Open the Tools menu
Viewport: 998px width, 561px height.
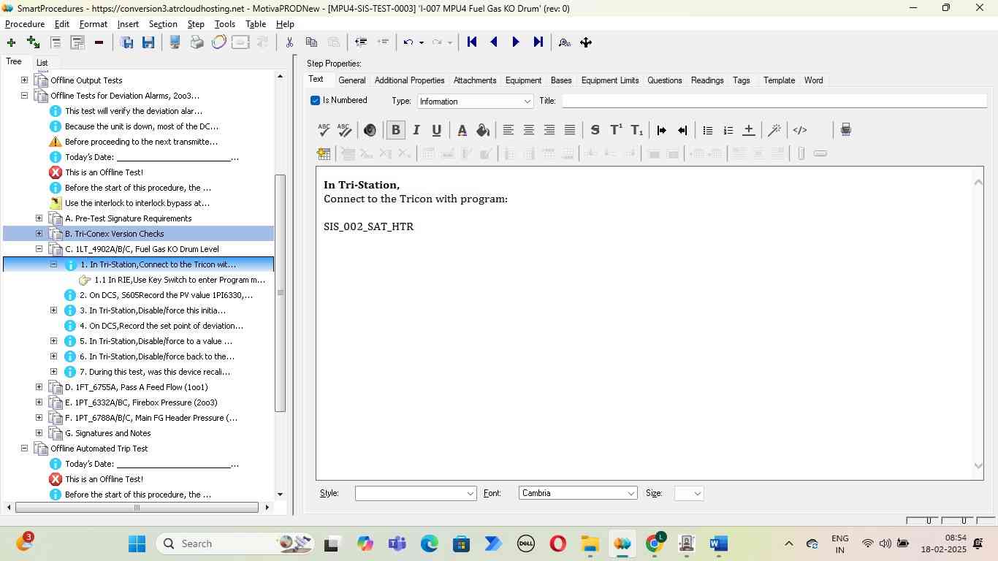[x=224, y=24]
